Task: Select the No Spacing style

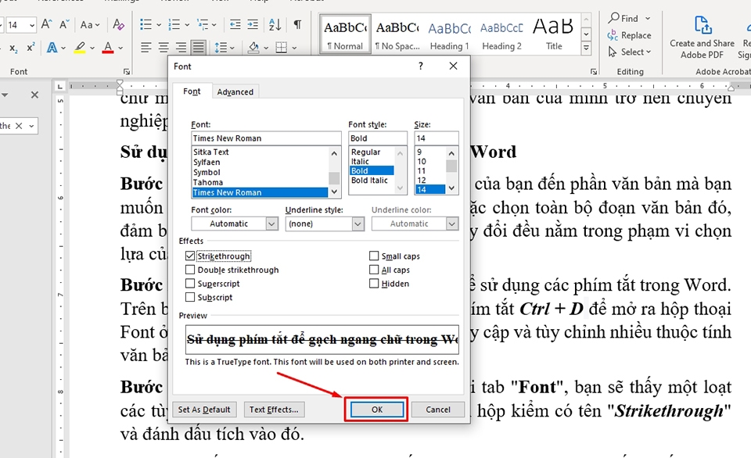Action: pos(397,34)
